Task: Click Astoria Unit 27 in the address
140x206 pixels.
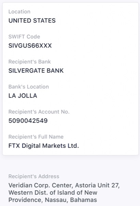Action: [97, 185]
